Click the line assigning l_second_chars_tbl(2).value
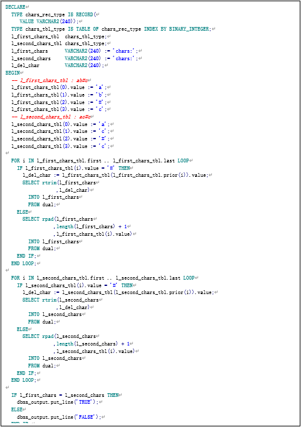Image resolution: width=301 pixels, height=427 pixels. point(60,139)
